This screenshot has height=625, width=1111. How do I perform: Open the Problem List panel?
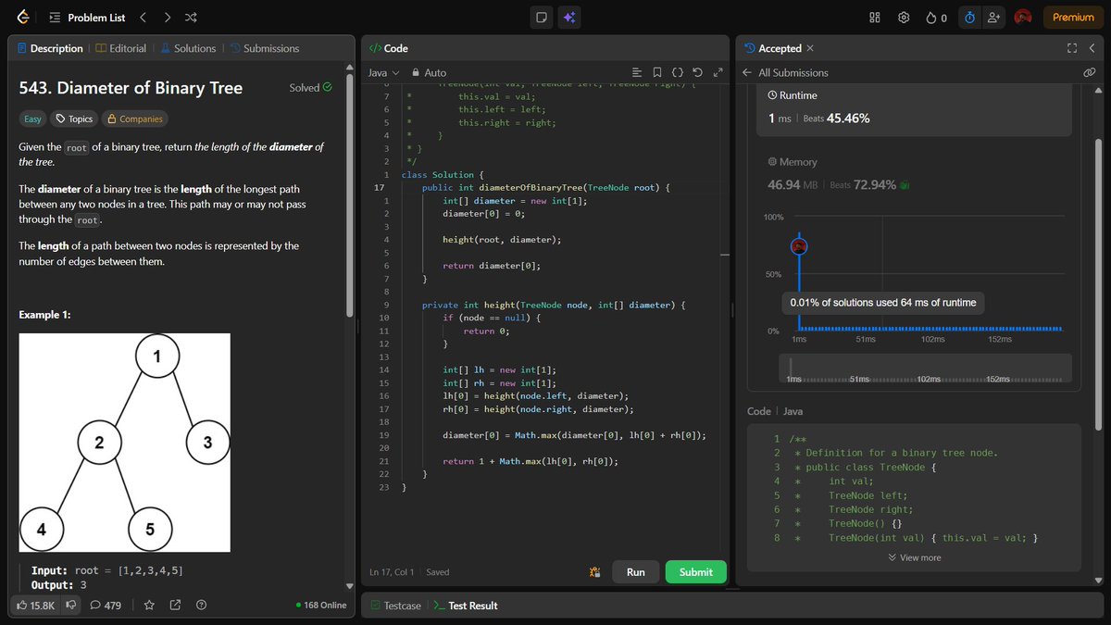pyautogui.click(x=86, y=17)
